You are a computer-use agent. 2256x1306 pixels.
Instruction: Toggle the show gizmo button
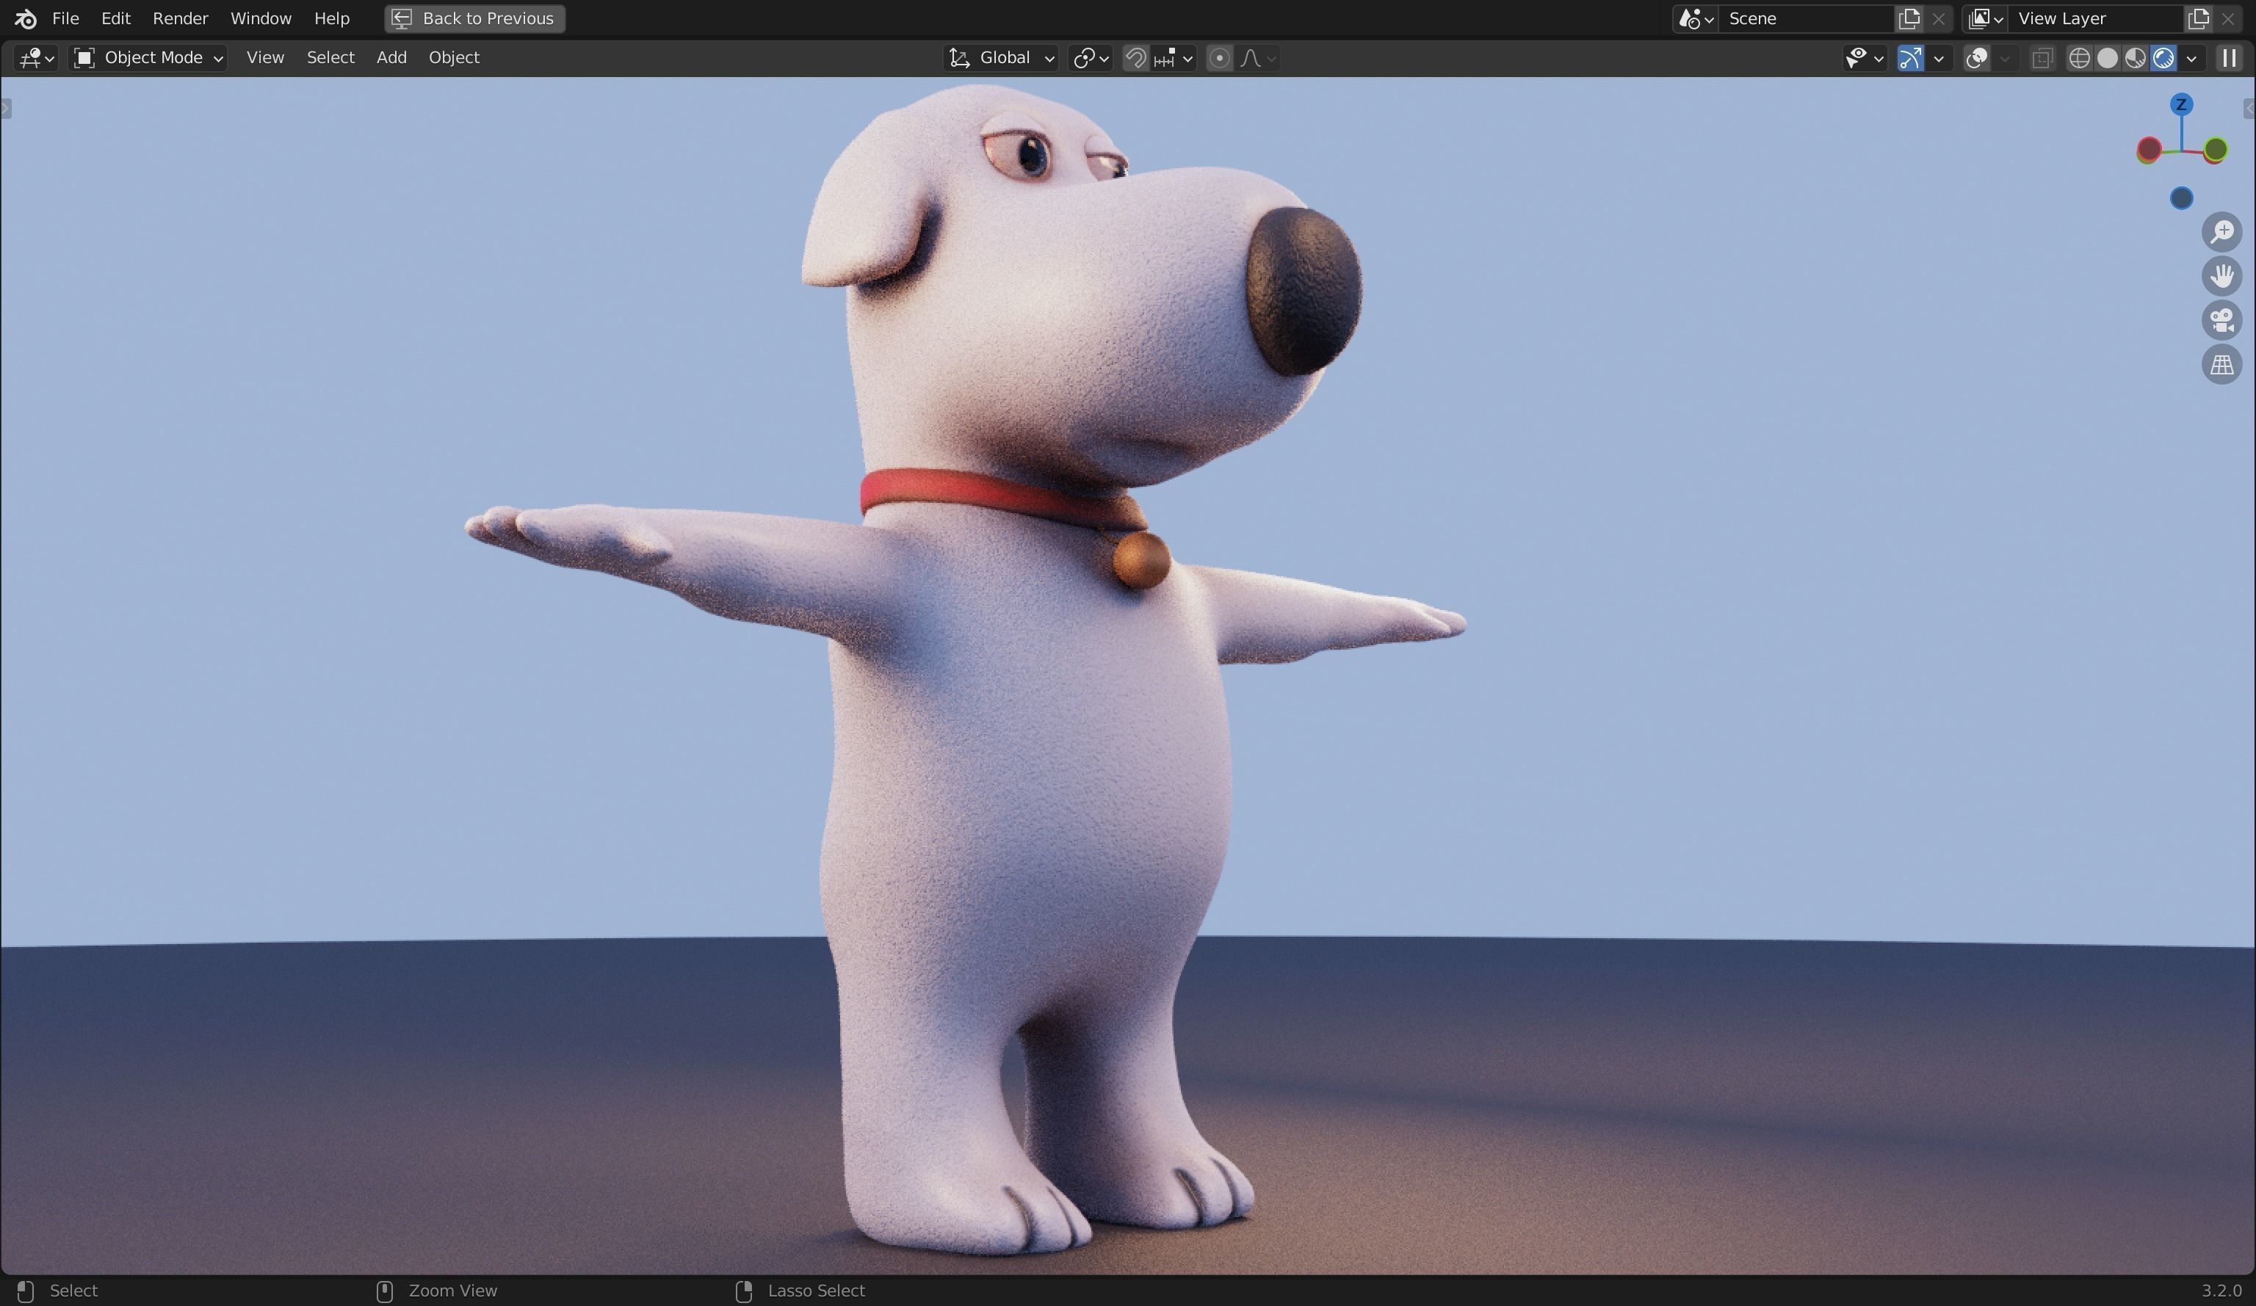[1910, 58]
